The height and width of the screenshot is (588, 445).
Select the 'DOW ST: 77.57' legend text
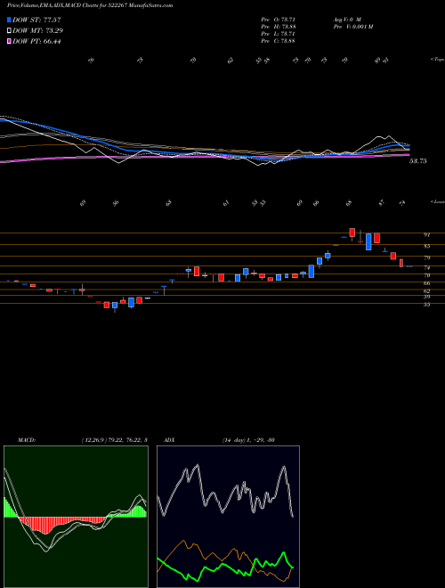(x=36, y=20)
